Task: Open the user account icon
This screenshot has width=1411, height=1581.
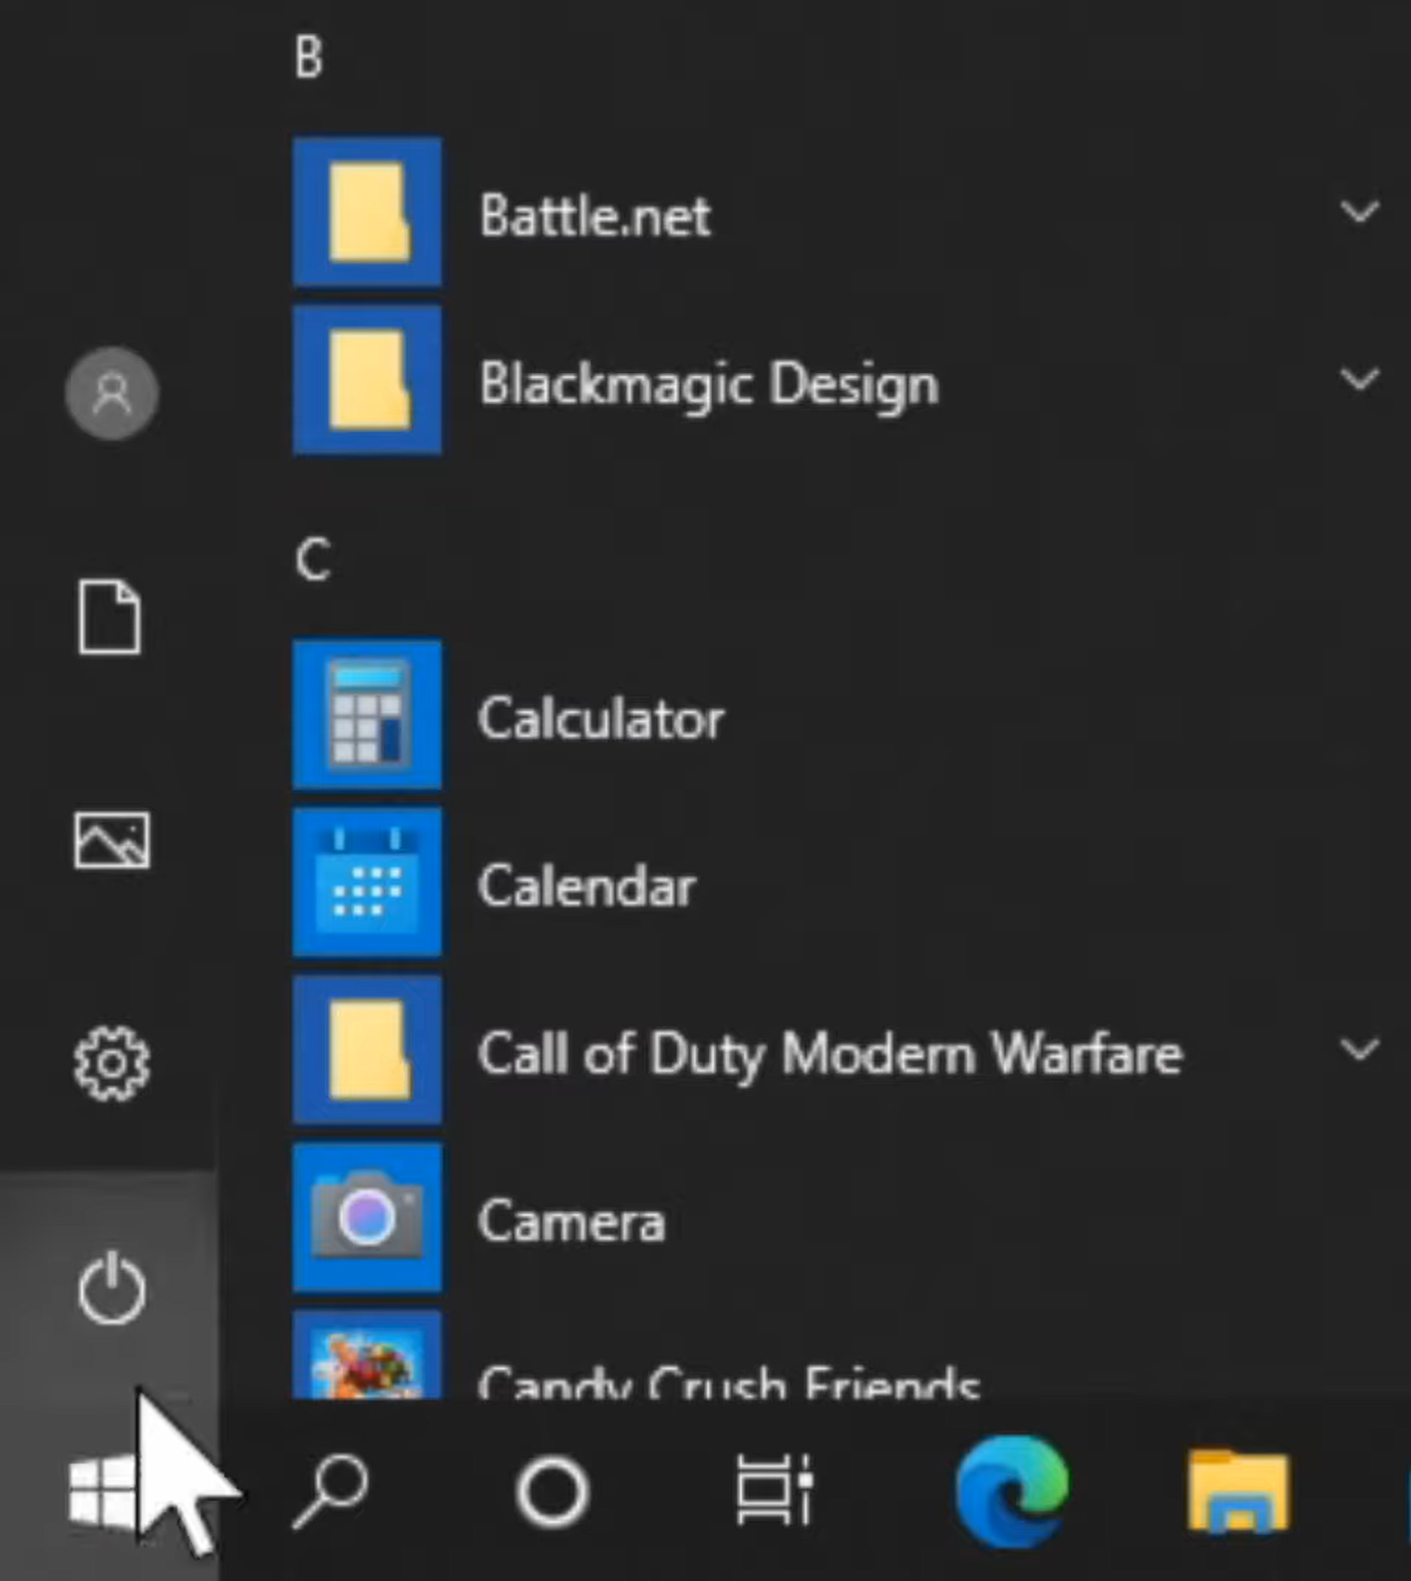Action: (112, 393)
